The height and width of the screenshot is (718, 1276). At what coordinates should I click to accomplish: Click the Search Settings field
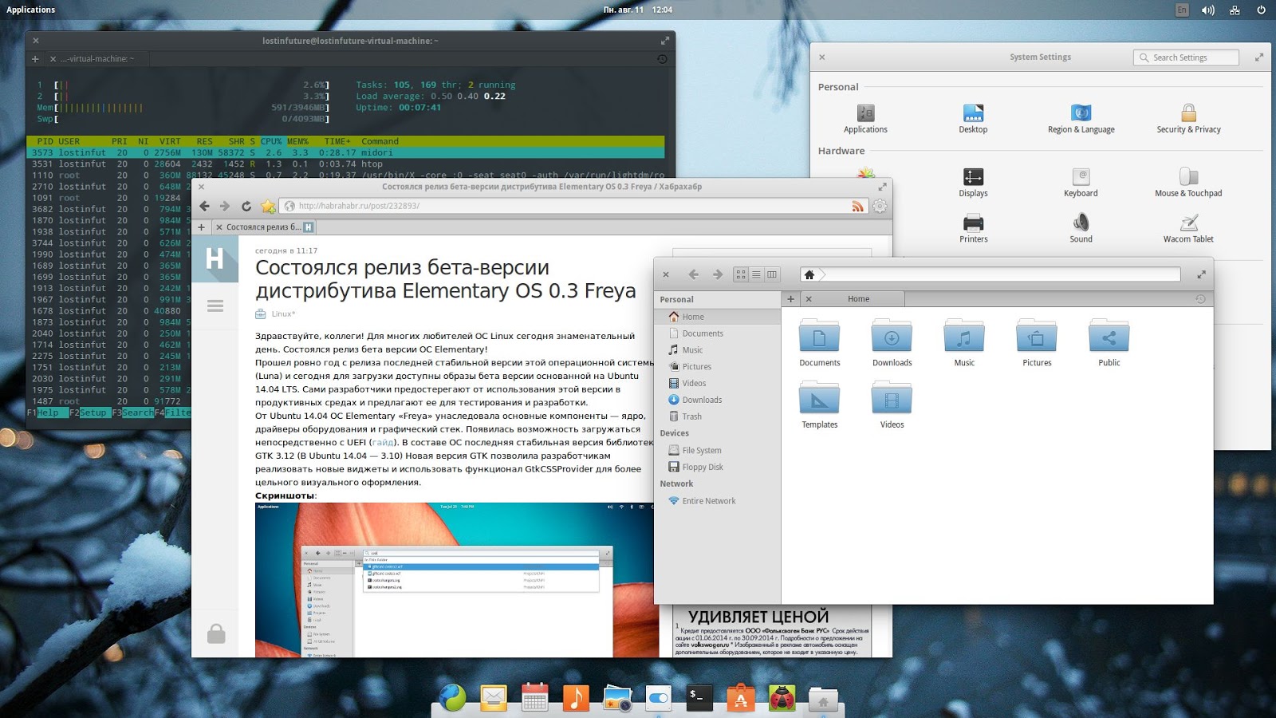pos(1186,57)
